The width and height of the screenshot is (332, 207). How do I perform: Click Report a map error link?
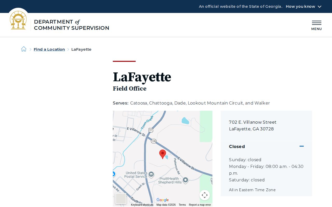coord(200,205)
